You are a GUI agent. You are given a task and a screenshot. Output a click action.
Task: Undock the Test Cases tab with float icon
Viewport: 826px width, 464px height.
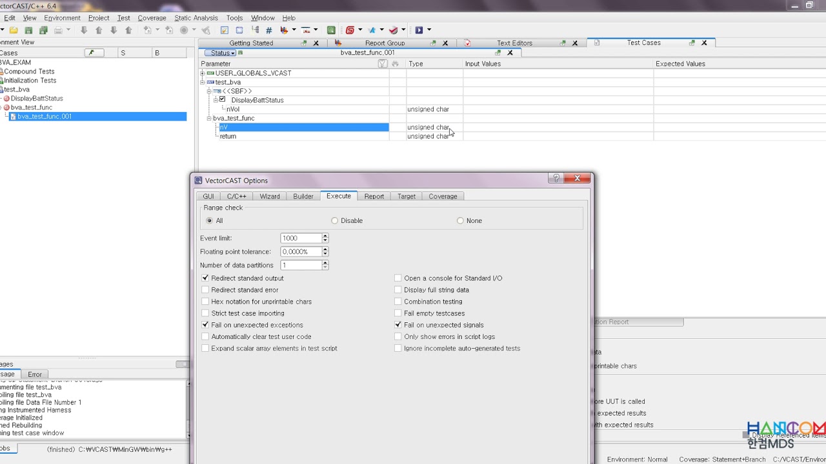click(692, 43)
